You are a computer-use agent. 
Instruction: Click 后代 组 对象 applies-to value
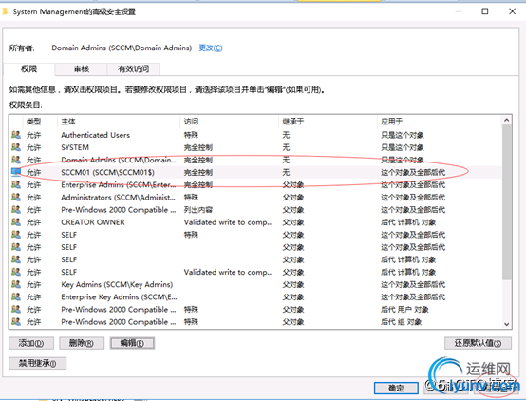pos(402,322)
